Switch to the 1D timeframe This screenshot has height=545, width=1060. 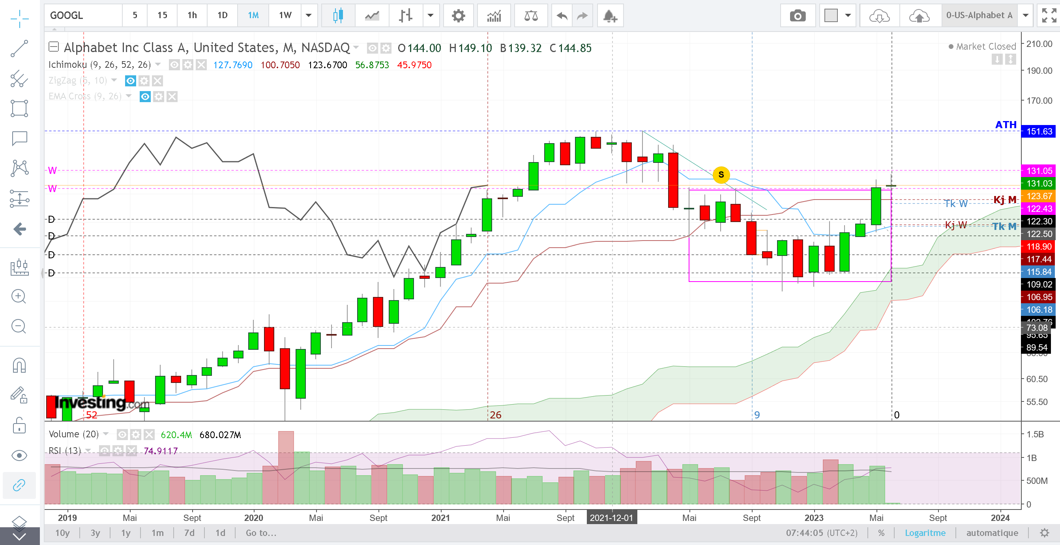pos(222,16)
